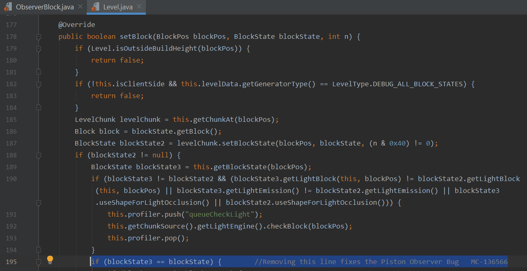Click the fold end marker at line 194

pos(38,250)
